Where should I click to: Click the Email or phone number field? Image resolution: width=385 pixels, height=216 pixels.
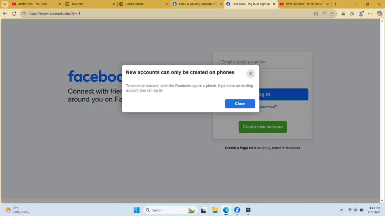(x=262, y=62)
